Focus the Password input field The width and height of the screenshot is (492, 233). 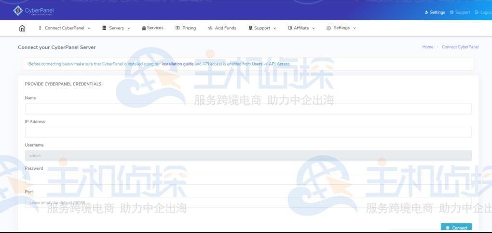tap(248, 179)
